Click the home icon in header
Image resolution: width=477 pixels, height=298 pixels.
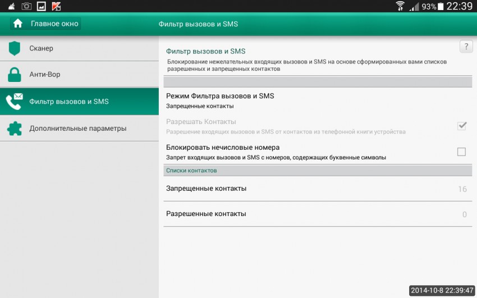click(x=18, y=24)
